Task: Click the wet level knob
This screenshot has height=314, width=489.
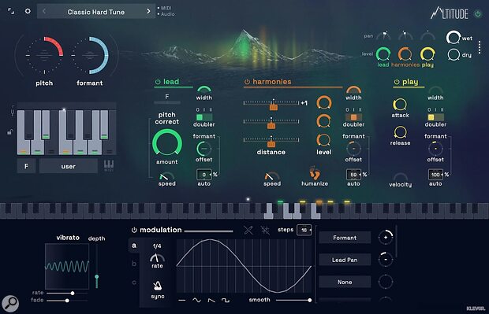Action: pyautogui.click(x=454, y=38)
